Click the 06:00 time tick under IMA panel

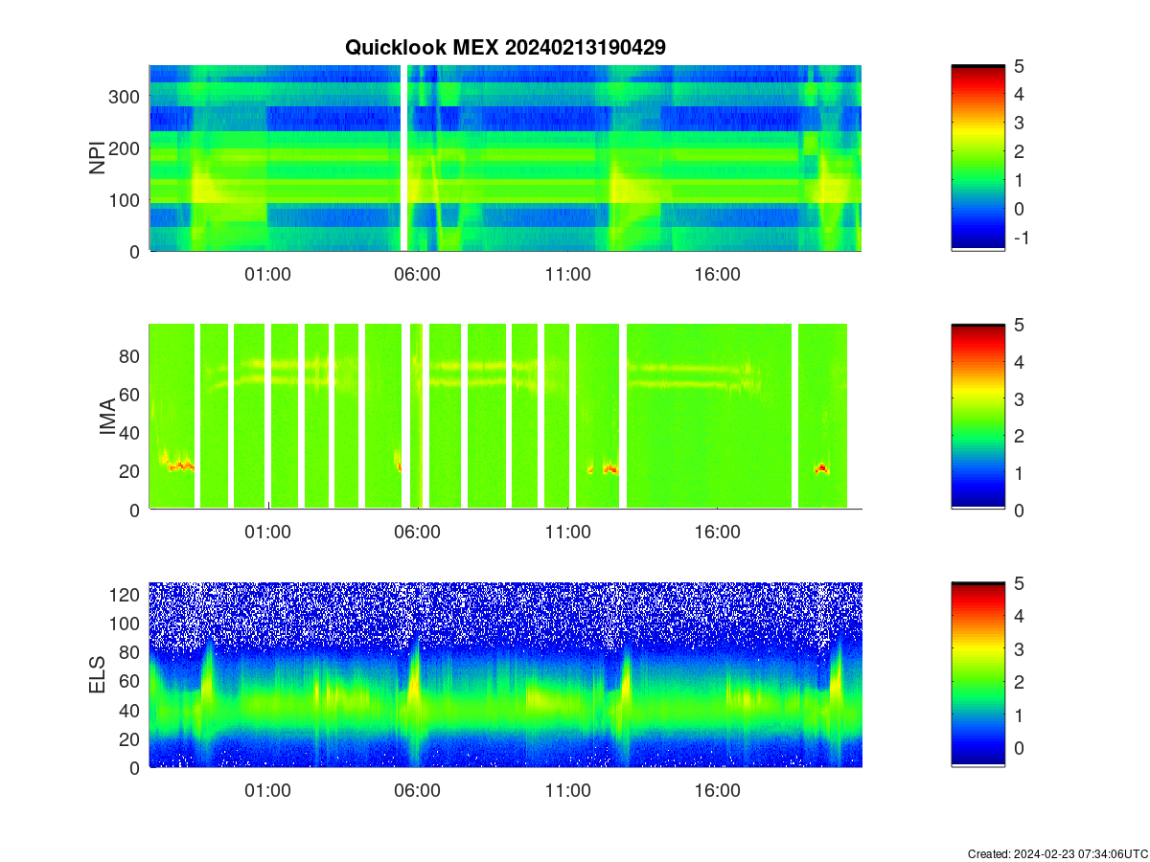coord(418,533)
